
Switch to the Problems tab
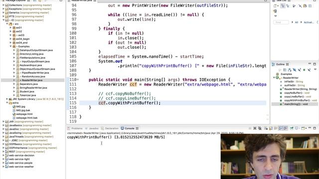[75, 128]
